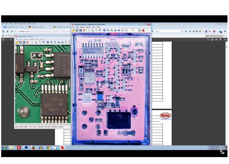Show image information icon in TopSideOriginal toolbar

(104, 30)
